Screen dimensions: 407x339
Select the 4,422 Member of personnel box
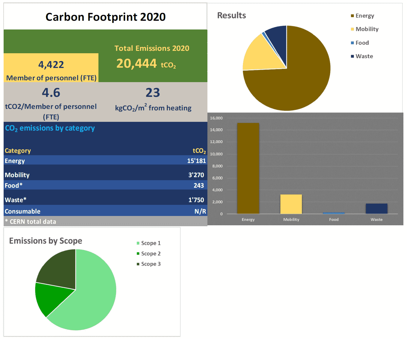click(x=51, y=68)
